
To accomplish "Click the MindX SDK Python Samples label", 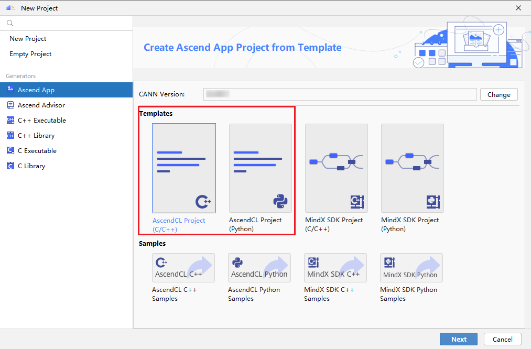I will pos(409,294).
